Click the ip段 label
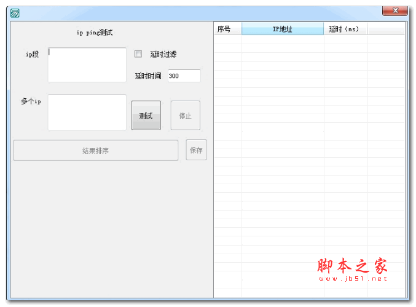416x307 pixels. point(32,55)
